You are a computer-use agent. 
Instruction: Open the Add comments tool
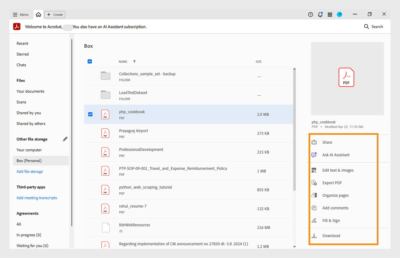[x=335, y=208]
